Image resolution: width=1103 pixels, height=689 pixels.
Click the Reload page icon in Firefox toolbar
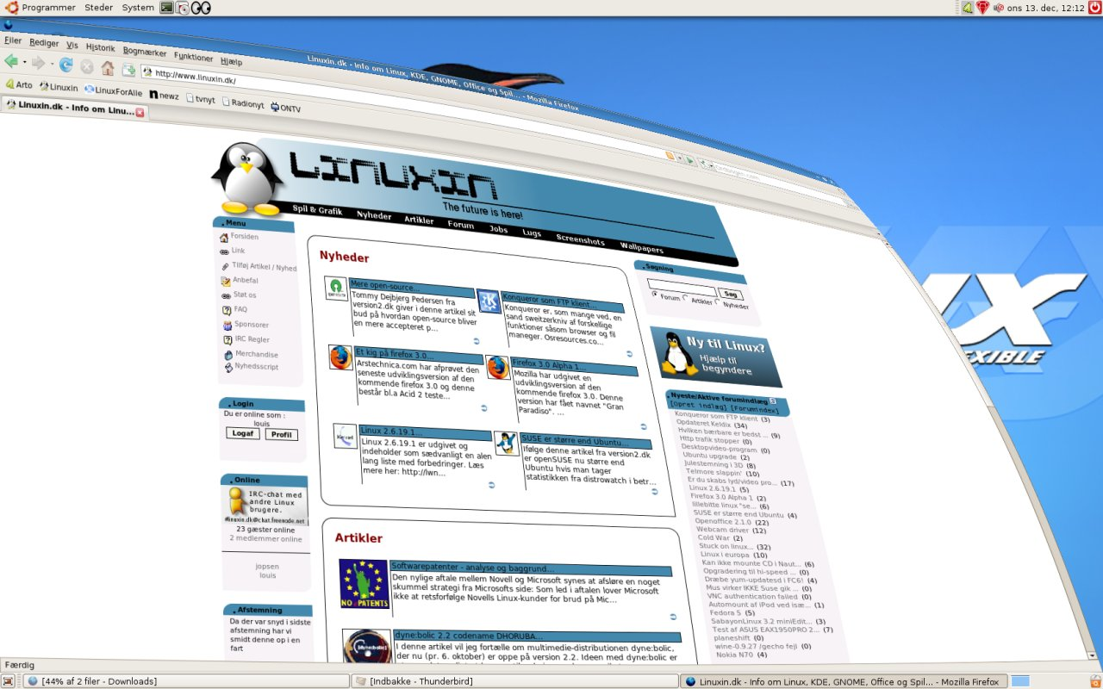[65, 64]
